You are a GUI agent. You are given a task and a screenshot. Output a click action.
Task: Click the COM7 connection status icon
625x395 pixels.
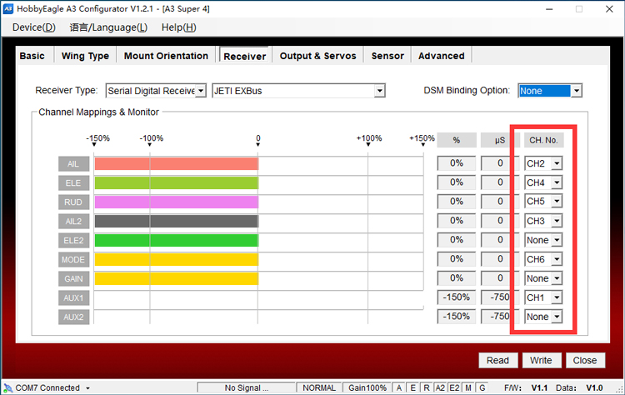pos(7,387)
